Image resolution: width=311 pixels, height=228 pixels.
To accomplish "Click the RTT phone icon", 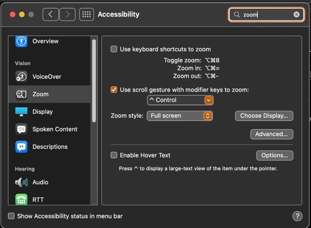I will click(21, 200).
